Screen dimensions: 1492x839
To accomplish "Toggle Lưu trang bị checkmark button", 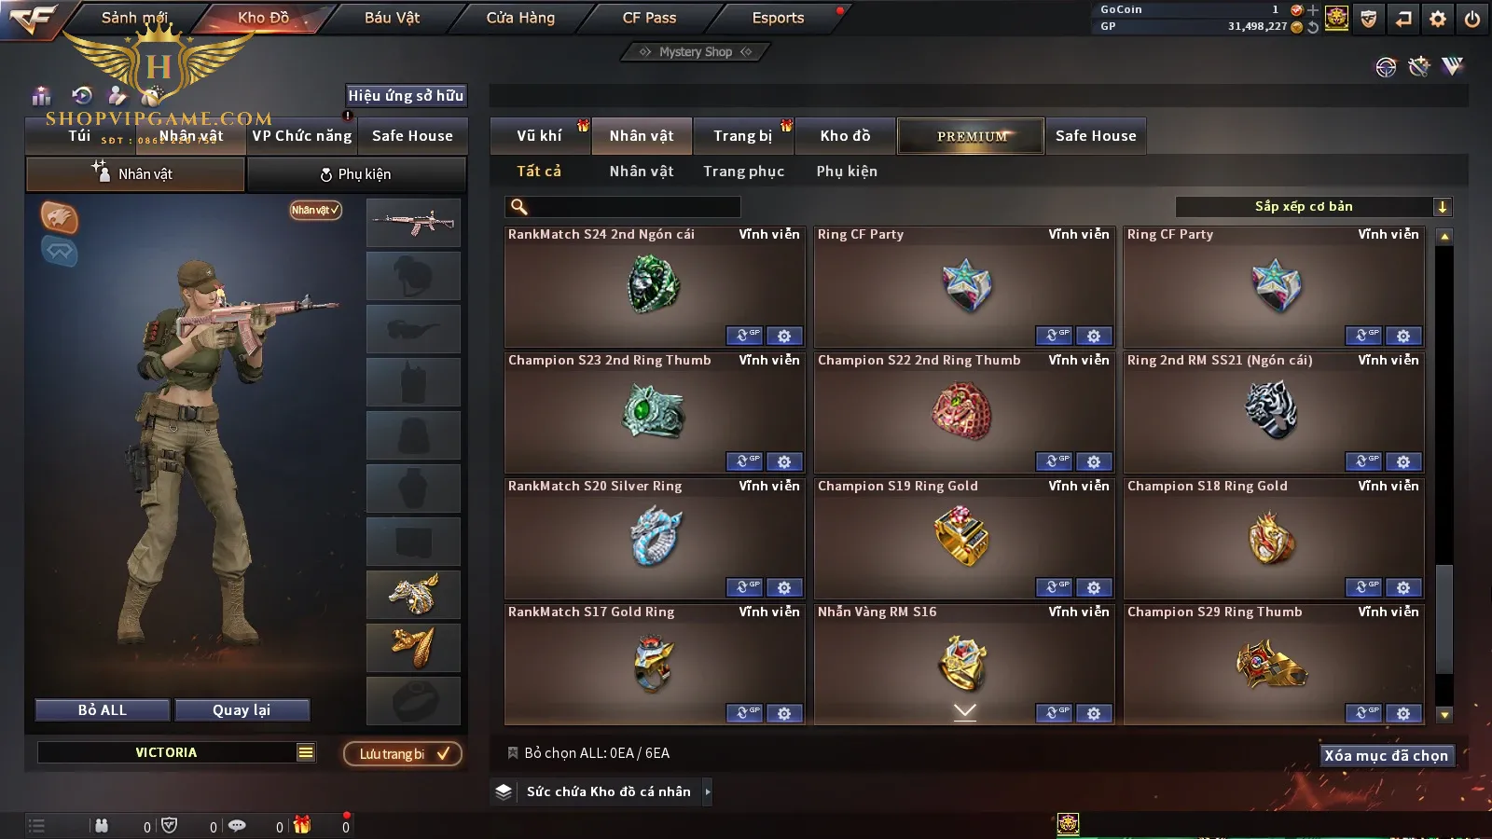I will click(403, 754).
